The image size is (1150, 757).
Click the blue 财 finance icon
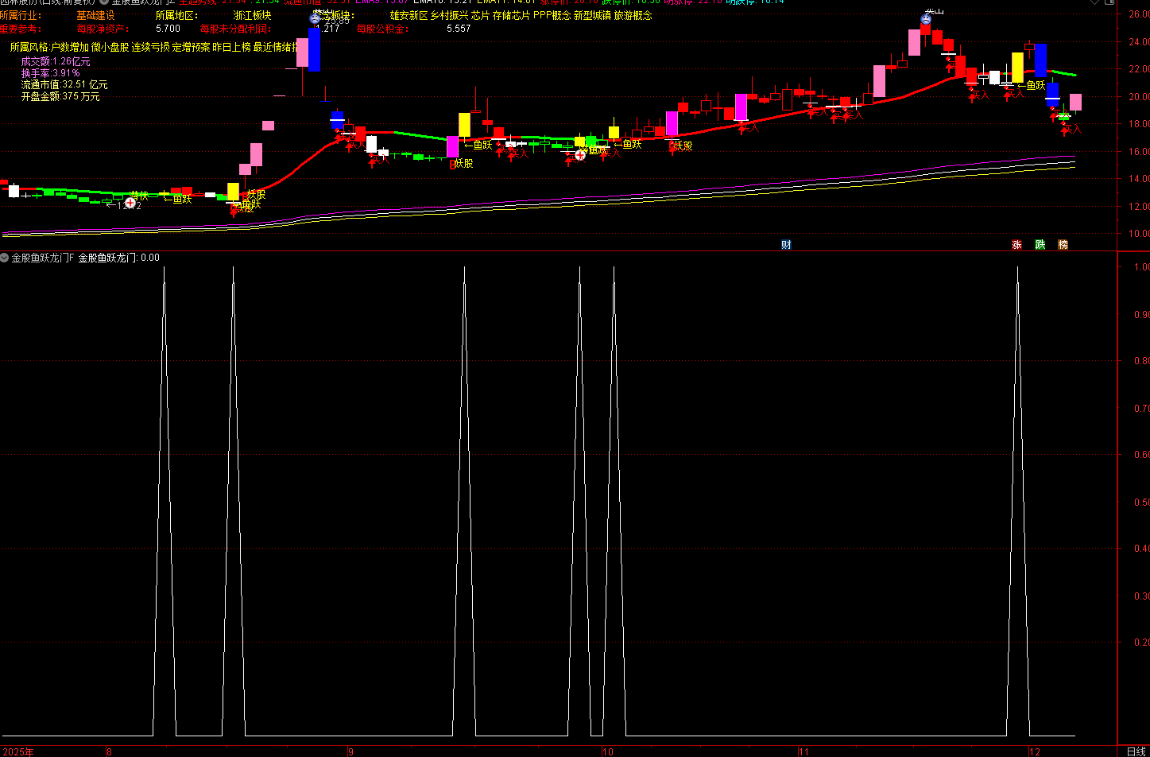(x=786, y=245)
